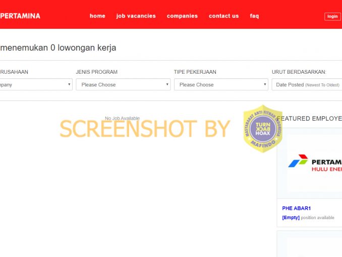Open the Urut Berdasarkan sort dropdown

coord(307,84)
